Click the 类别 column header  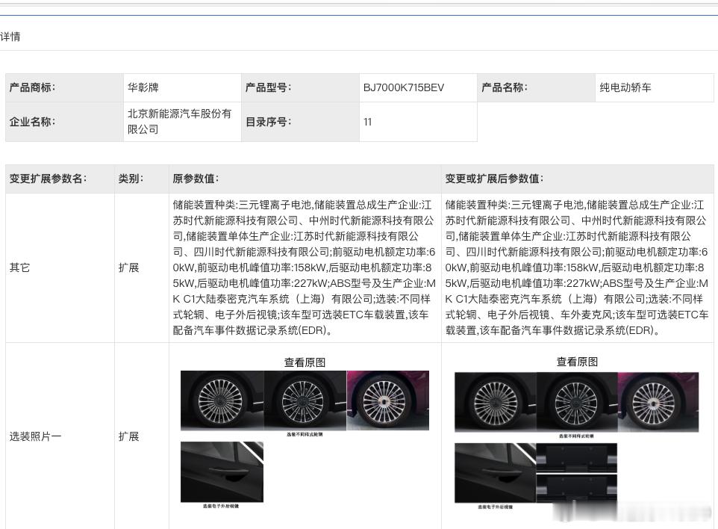[142, 179]
